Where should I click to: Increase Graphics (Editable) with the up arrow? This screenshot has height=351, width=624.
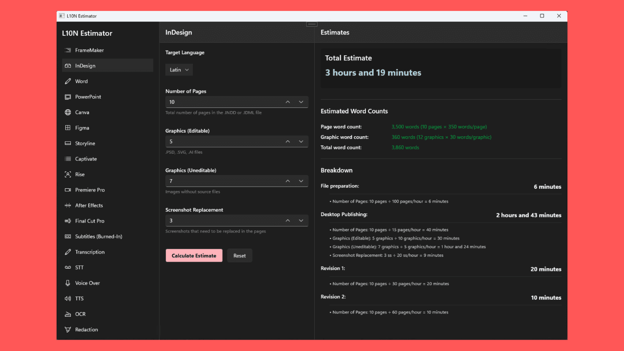pos(288,141)
